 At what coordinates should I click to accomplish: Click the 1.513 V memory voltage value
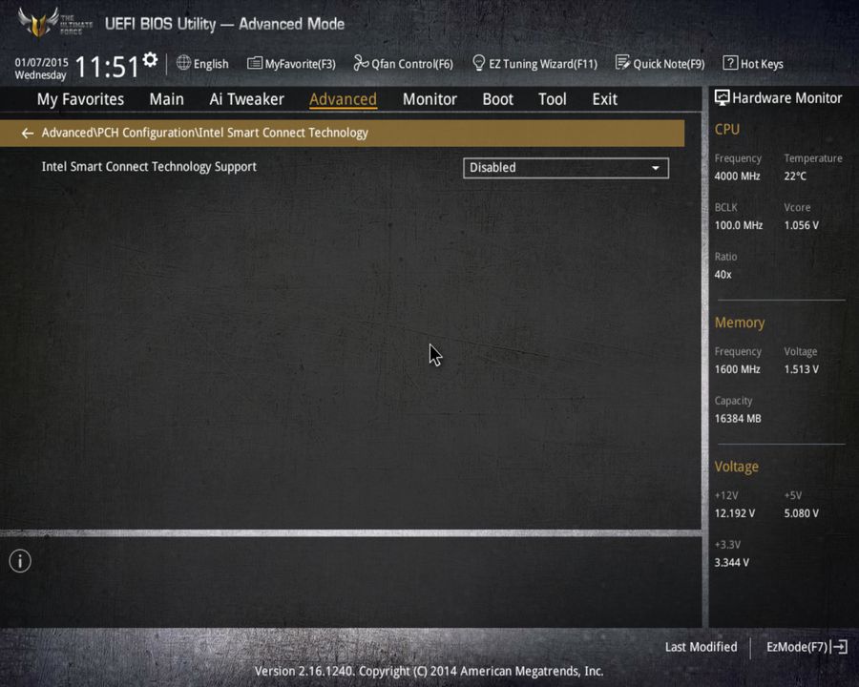pyautogui.click(x=801, y=369)
